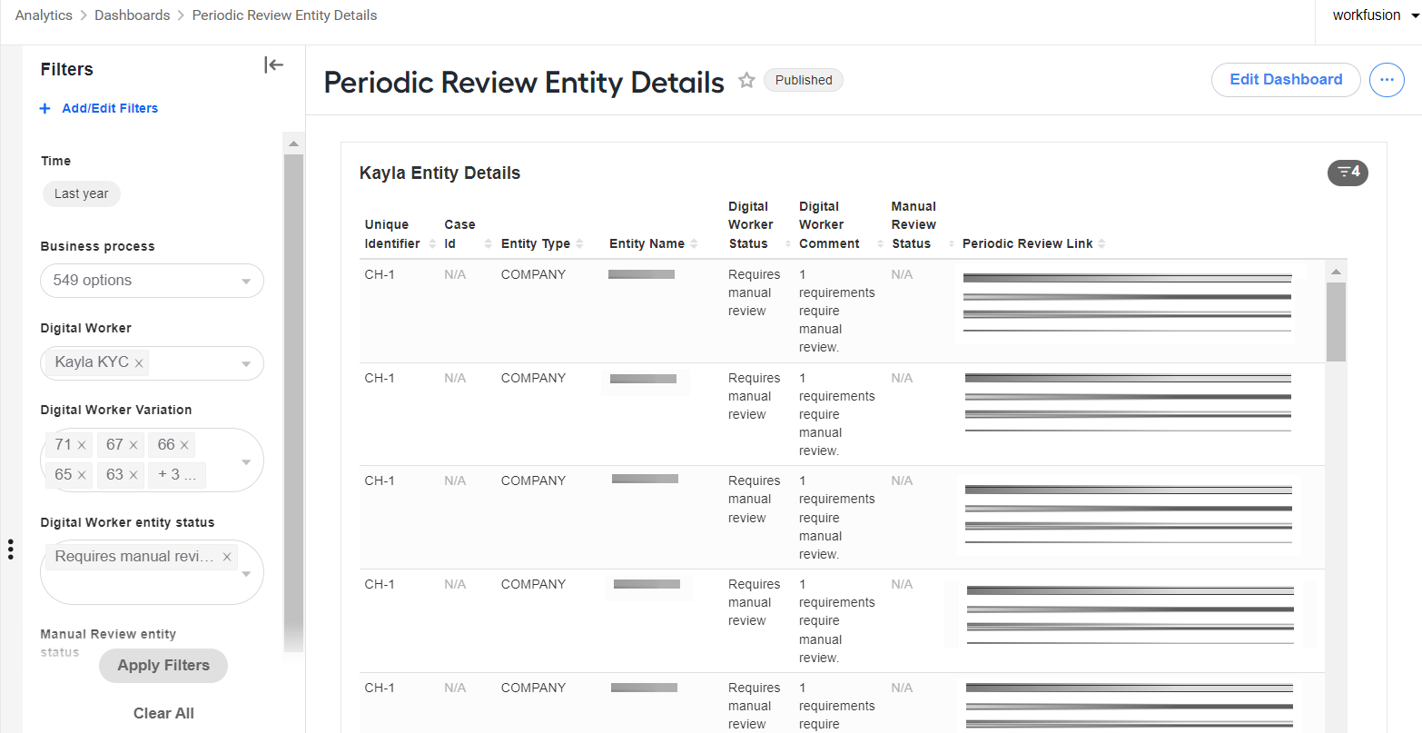Click the filters panel scroll up arrow
1422x733 pixels.
click(x=293, y=144)
